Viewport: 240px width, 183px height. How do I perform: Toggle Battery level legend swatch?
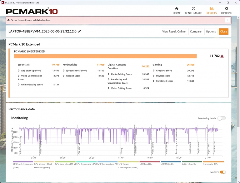[192, 162]
